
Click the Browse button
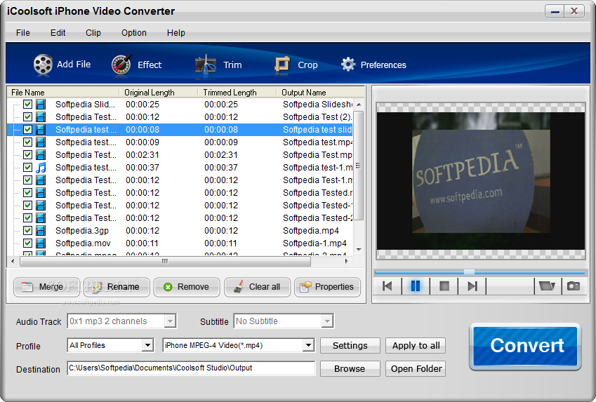[x=350, y=368]
